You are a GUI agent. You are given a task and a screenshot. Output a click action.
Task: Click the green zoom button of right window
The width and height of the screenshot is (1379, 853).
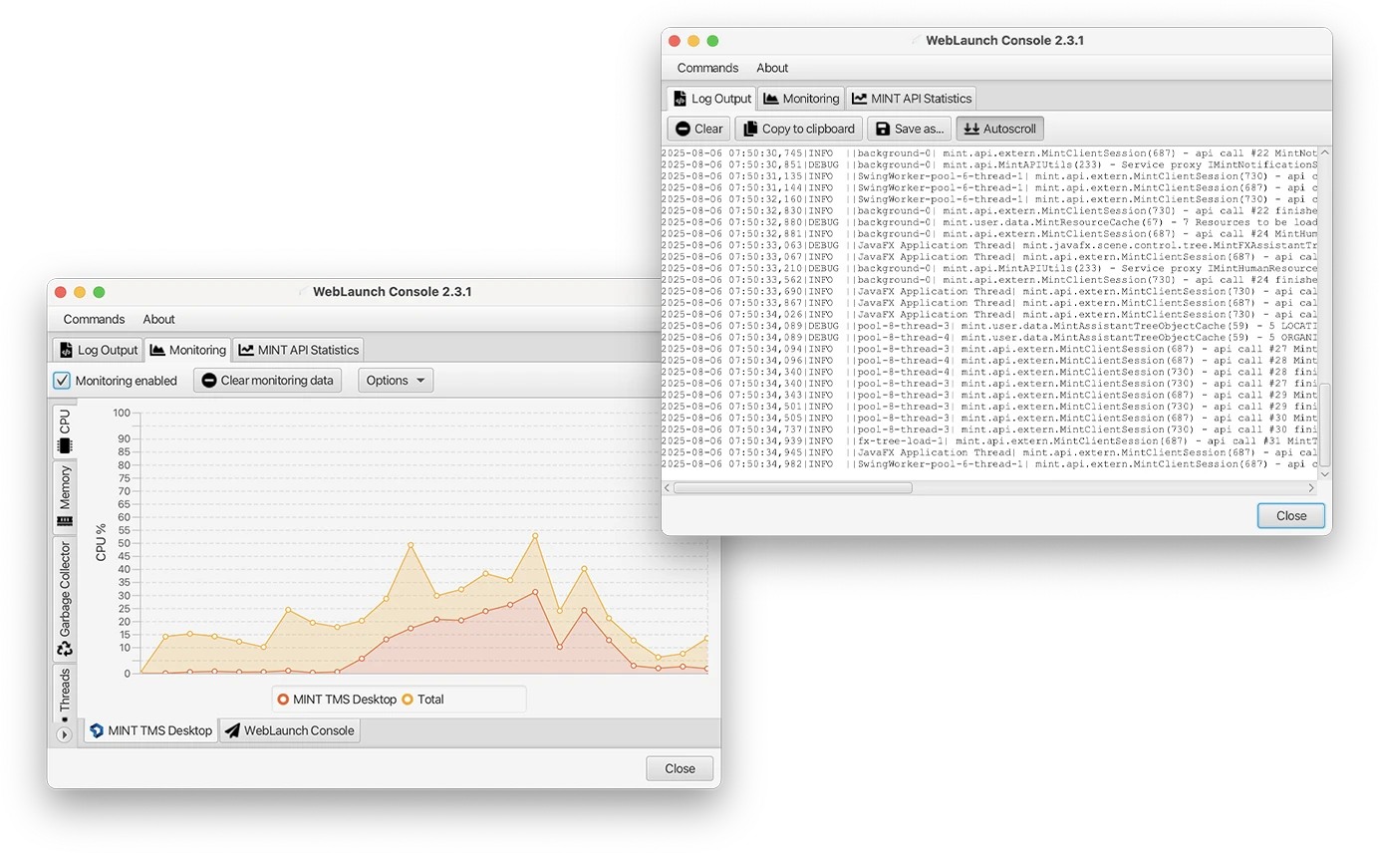click(x=712, y=41)
